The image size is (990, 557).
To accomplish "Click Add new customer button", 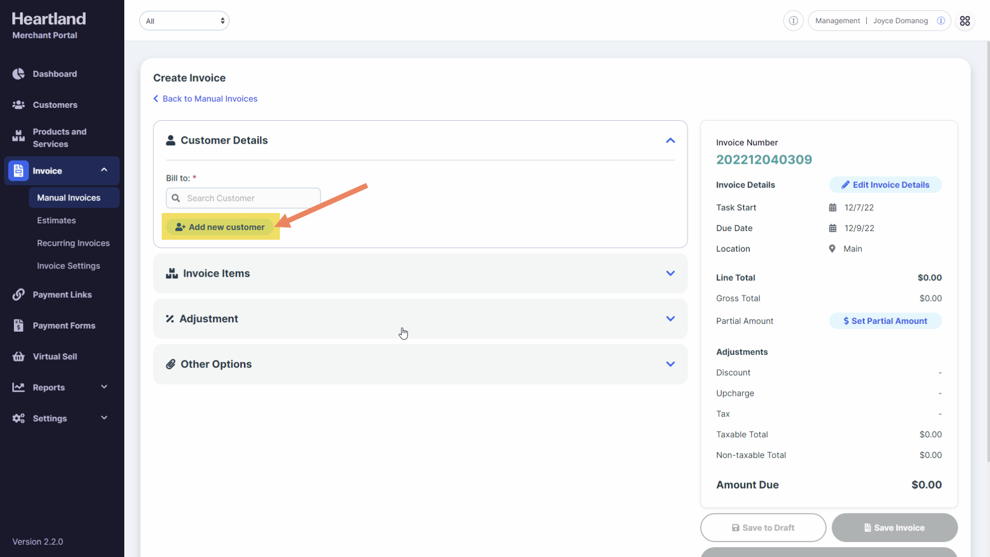I will (x=221, y=227).
